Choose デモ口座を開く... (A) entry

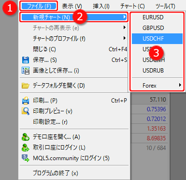point(74,137)
